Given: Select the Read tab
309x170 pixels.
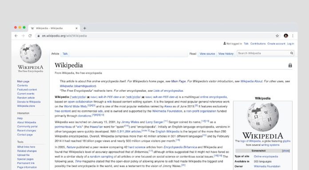Looking at the screenshot, I should pos(193,53).
